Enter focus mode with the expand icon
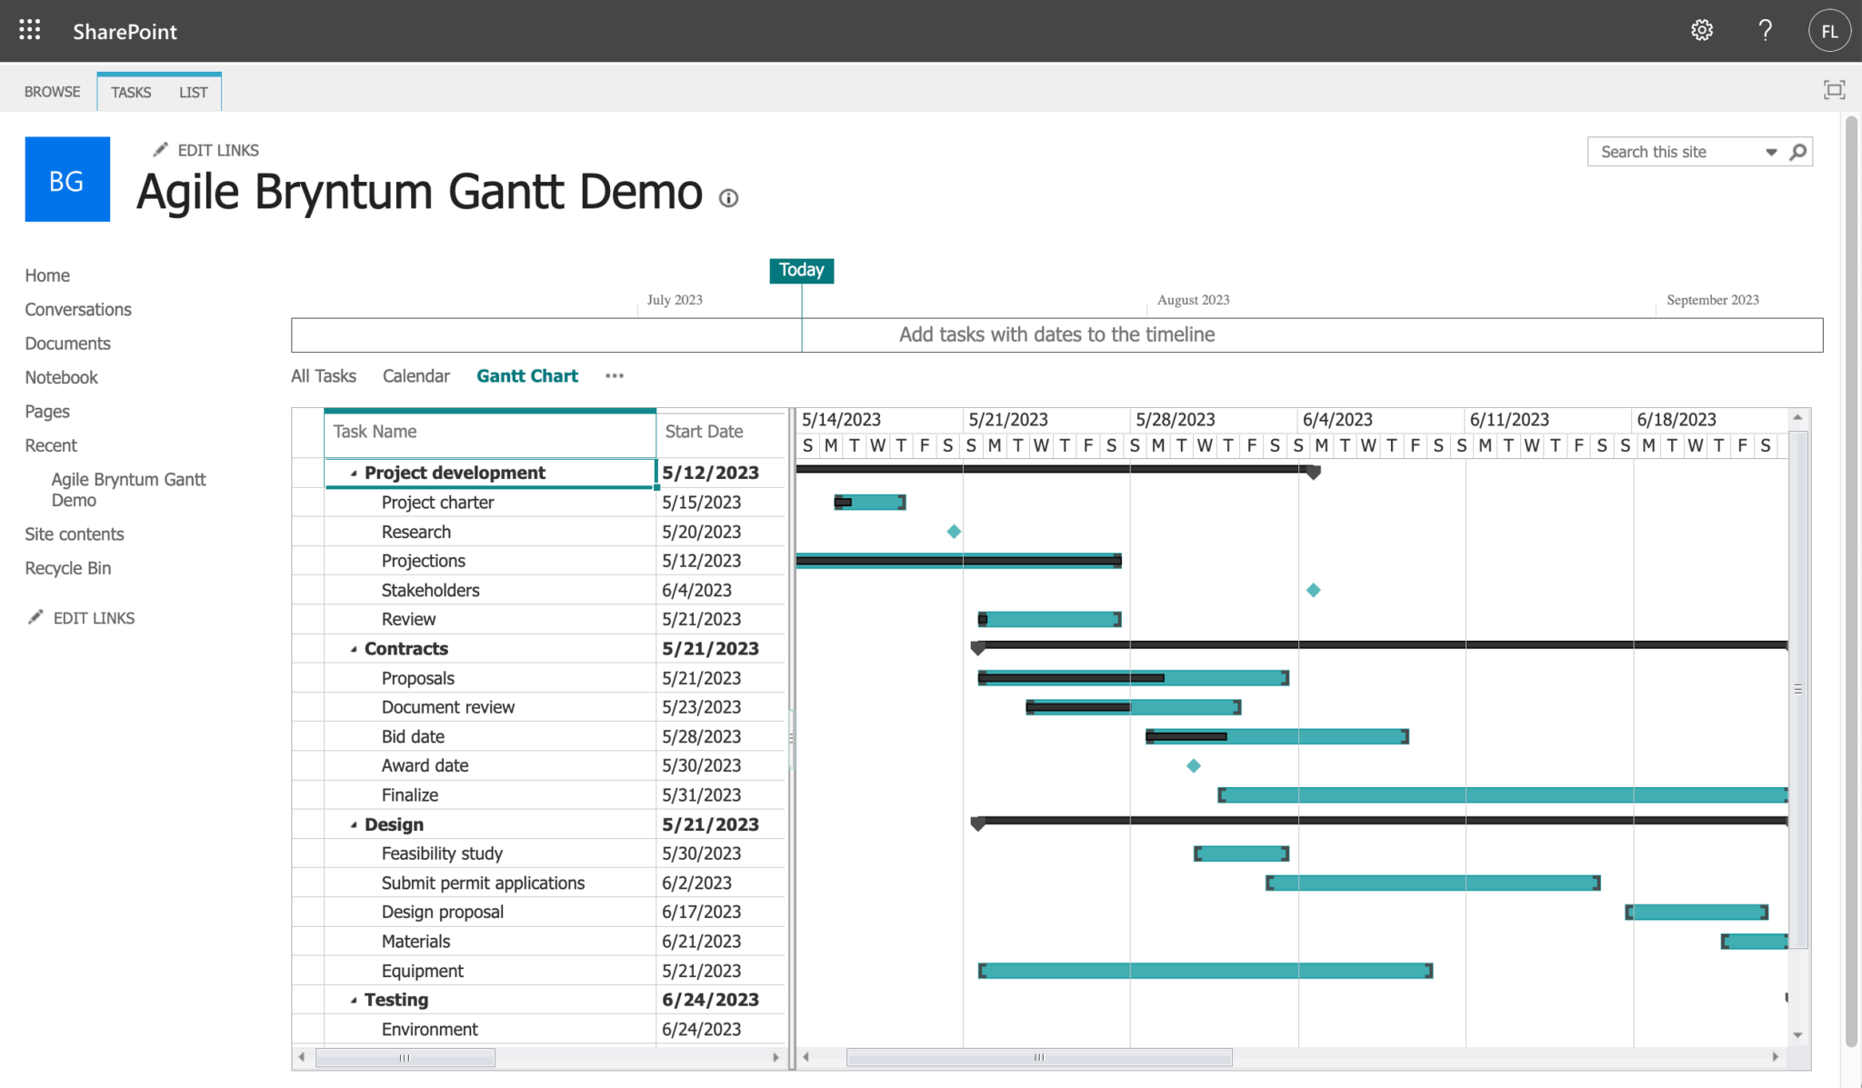The image size is (1862, 1088). pos(1834,90)
